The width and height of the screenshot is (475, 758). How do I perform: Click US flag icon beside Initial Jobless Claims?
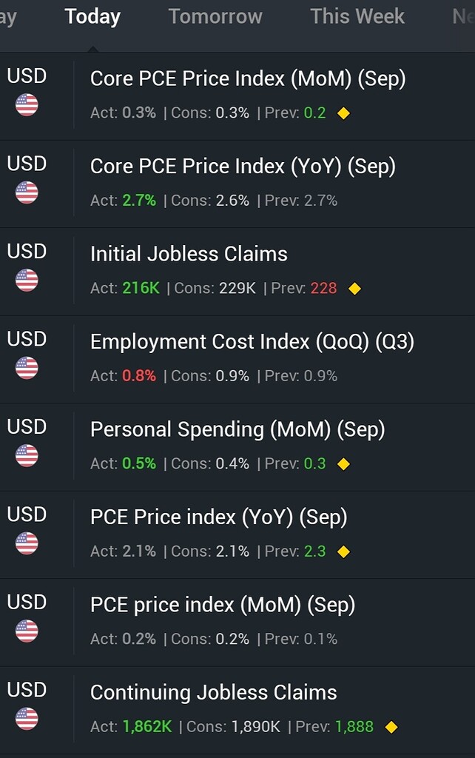[27, 281]
